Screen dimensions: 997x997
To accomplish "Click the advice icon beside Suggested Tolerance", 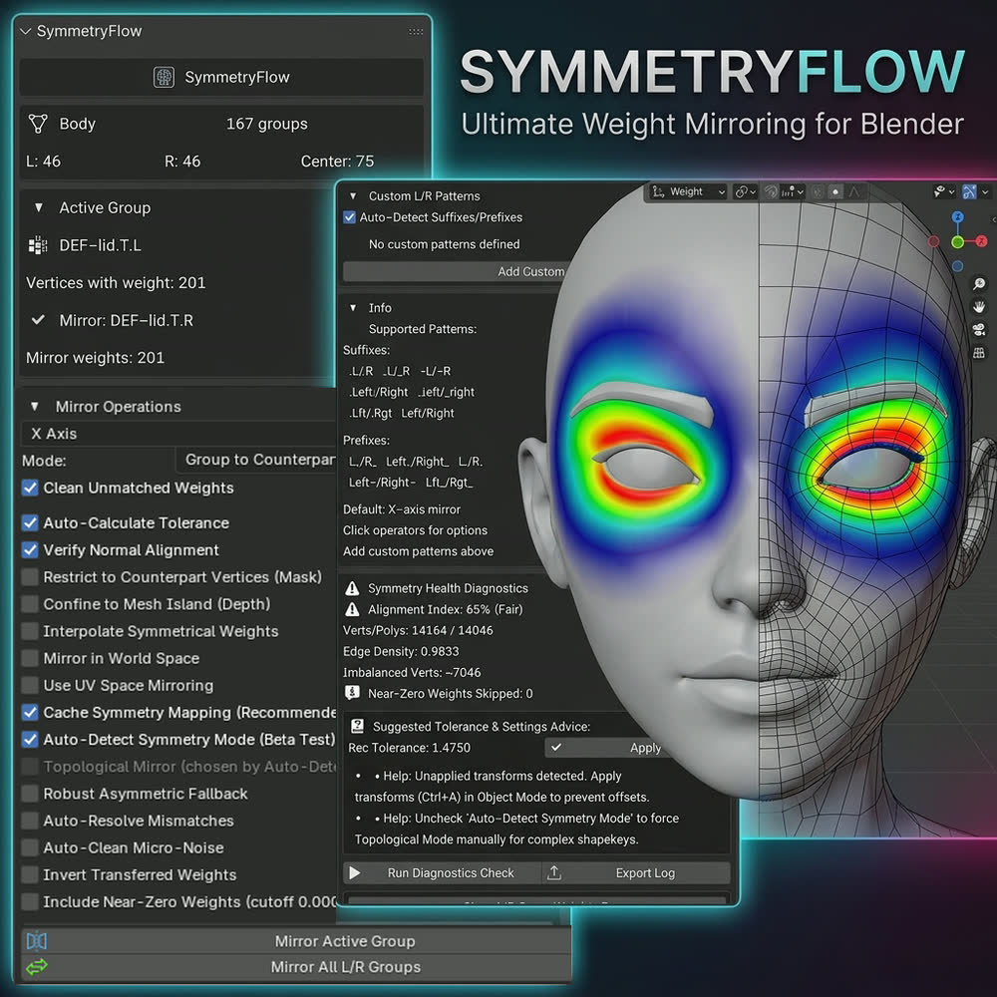I will [357, 726].
